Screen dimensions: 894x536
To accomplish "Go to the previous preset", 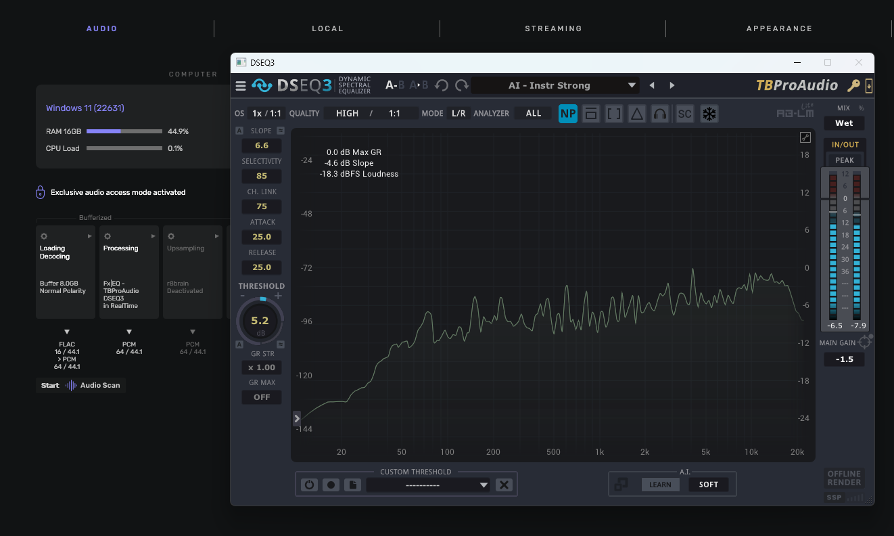I will coord(652,85).
